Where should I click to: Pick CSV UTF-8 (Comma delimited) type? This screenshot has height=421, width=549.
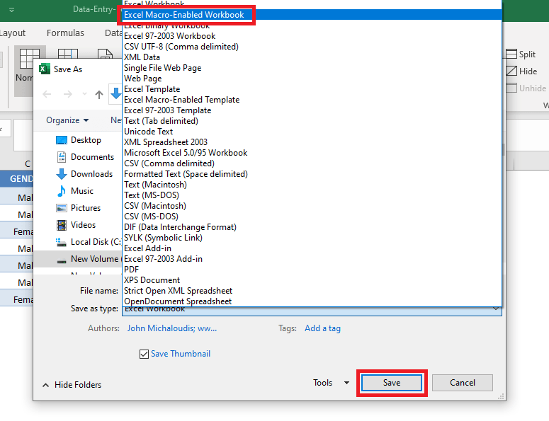click(x=312, y=47)
